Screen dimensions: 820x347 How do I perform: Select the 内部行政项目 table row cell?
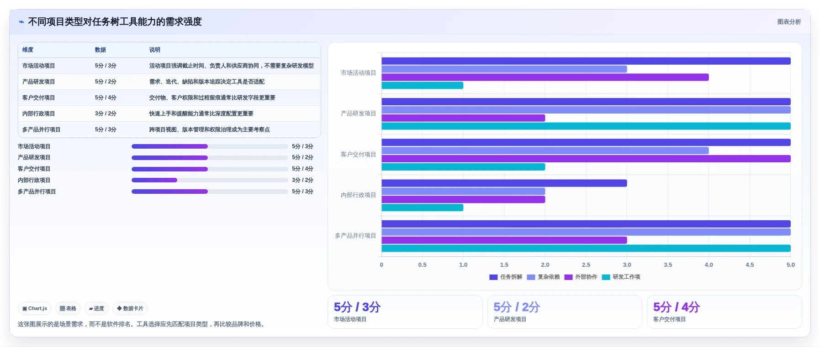pos(39,114)
